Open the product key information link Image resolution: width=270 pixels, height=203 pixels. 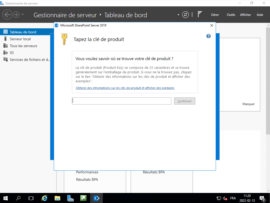pos(125,88)
